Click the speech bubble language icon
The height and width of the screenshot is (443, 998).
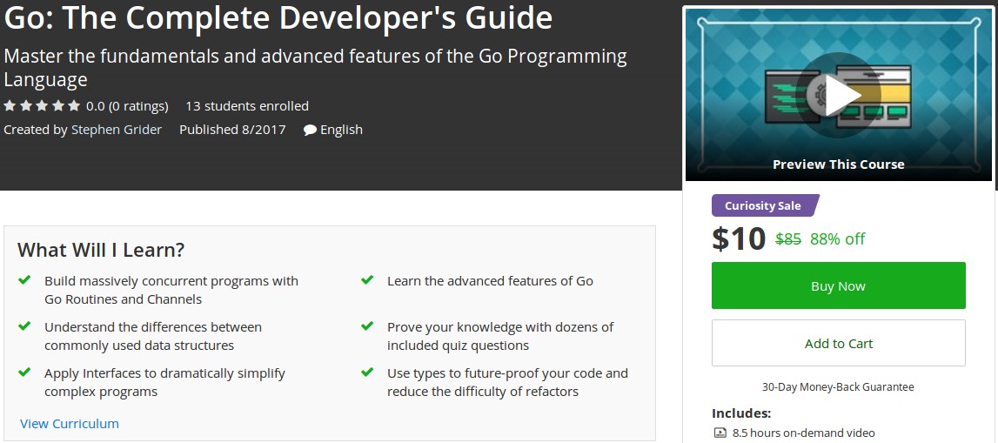click(310, 130)
